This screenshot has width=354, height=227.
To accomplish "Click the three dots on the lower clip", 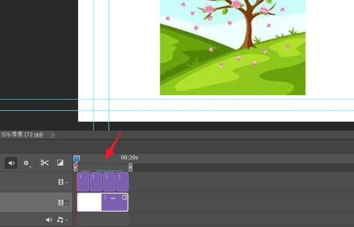I will click(113, 198).
